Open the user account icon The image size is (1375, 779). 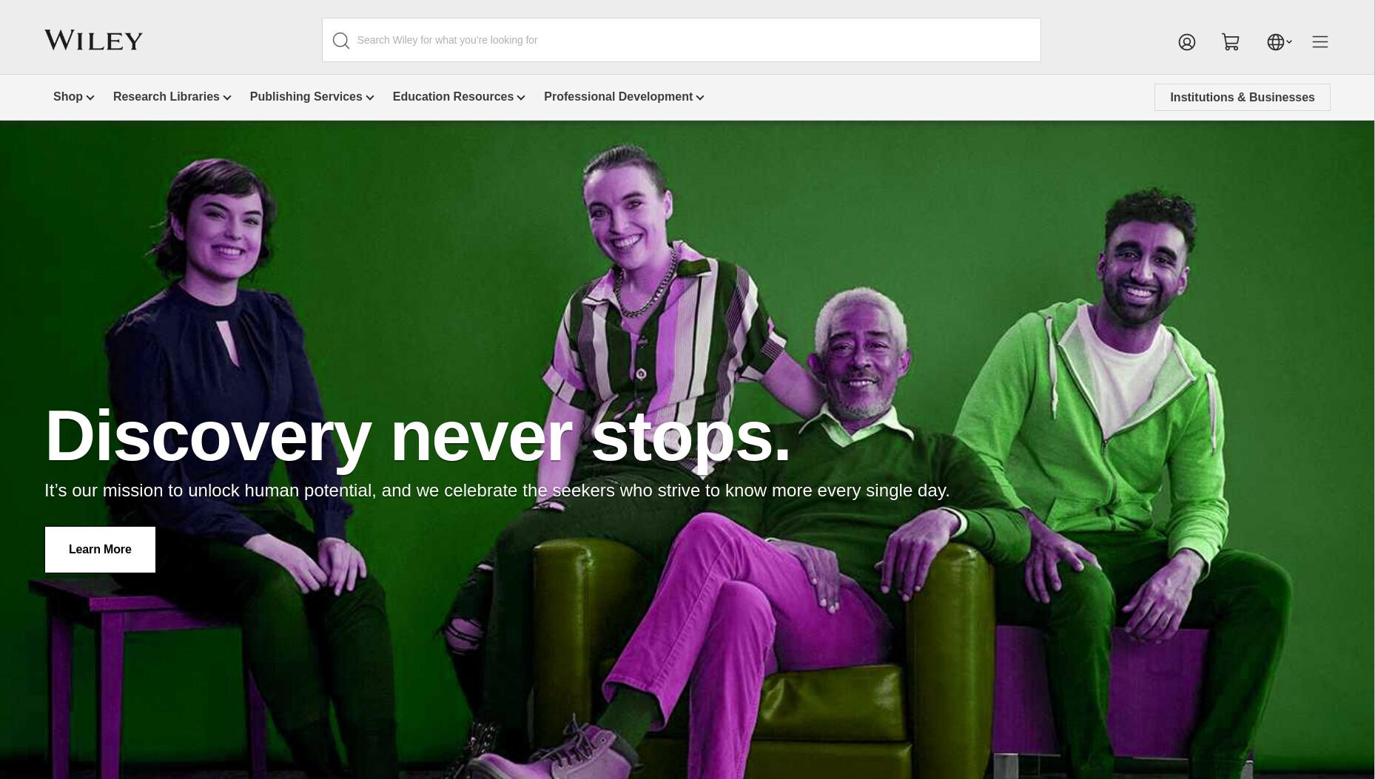point(1187,42)
